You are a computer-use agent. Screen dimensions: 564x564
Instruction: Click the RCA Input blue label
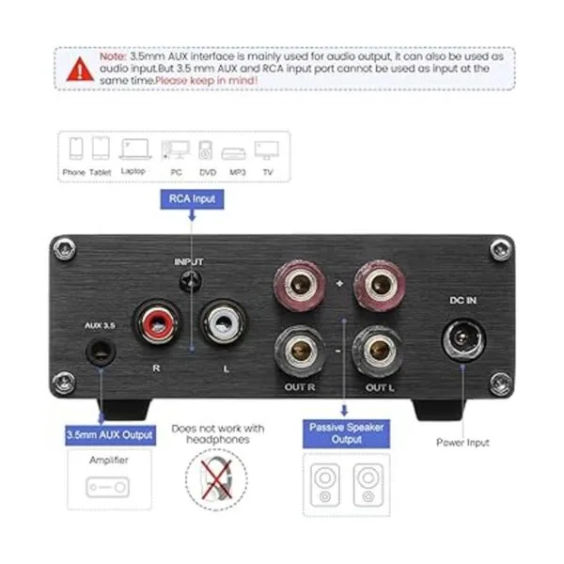pyautogui.click(x=192, y=199)
